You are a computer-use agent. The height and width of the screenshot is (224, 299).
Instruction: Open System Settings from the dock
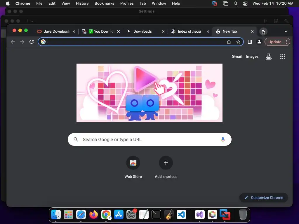pos(131,215)
